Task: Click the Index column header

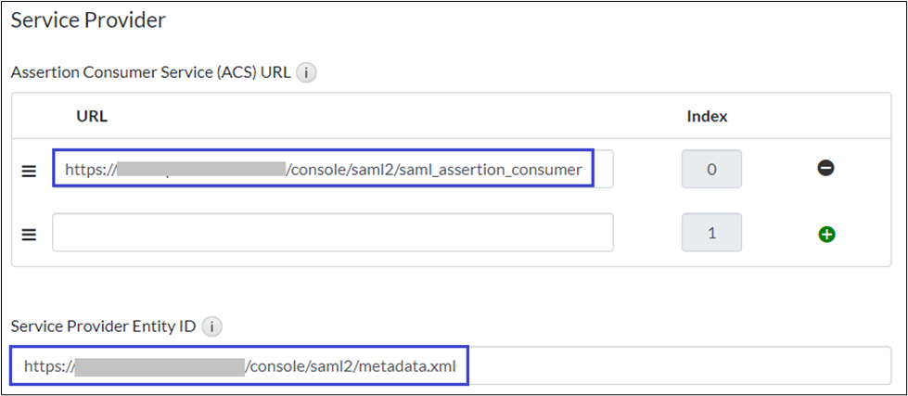Action: coord(707,116)
